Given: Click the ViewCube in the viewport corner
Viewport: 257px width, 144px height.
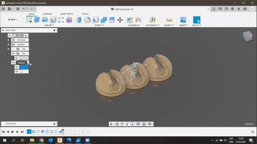Looking at the screenshot, I should point(248,36).
